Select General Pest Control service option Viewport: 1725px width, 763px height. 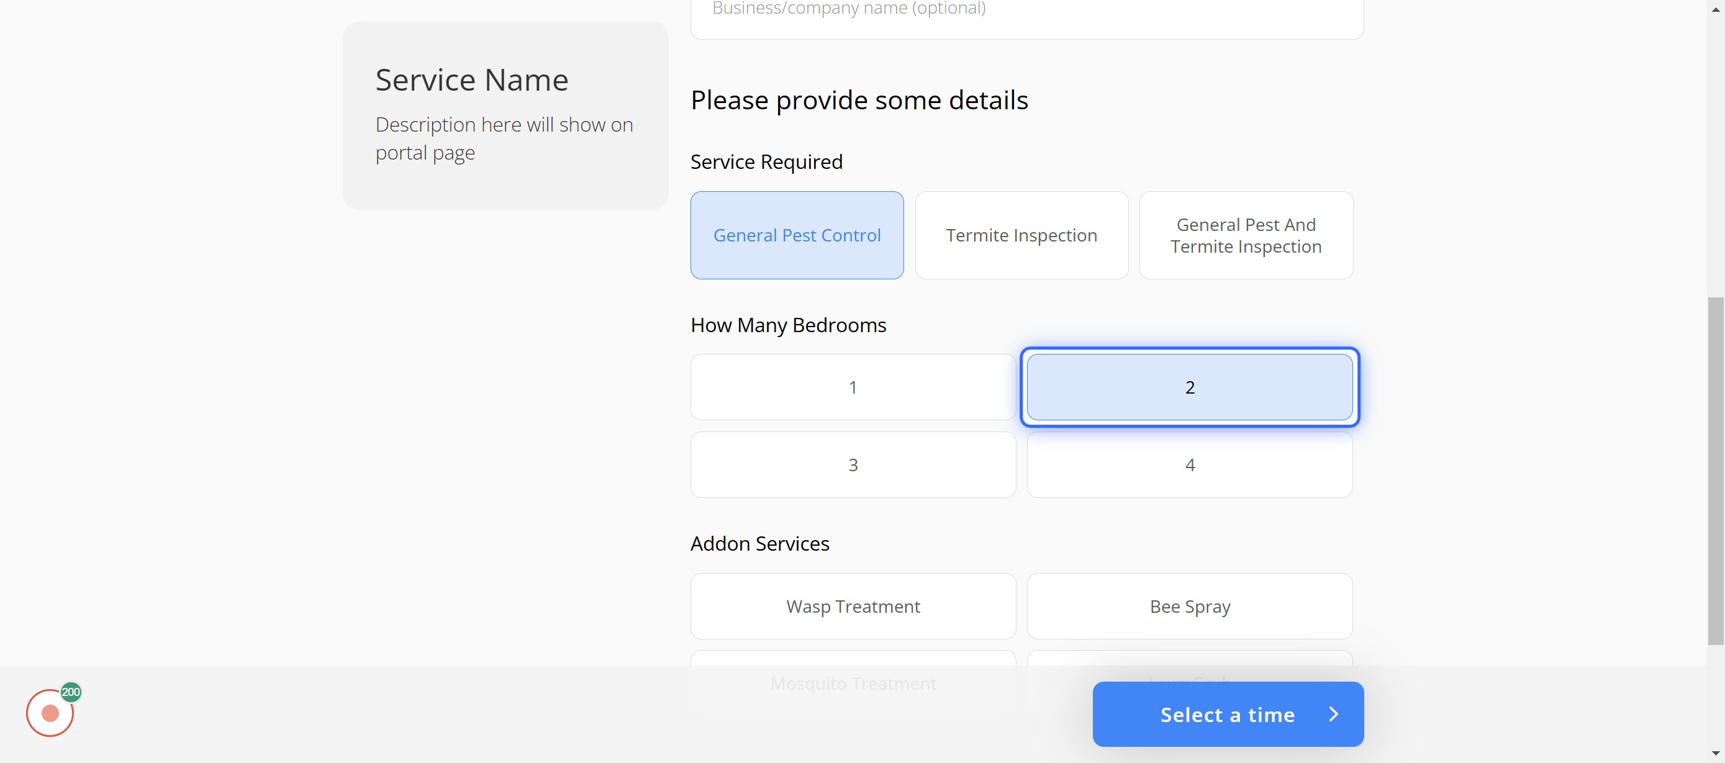(x=797, y=235)
